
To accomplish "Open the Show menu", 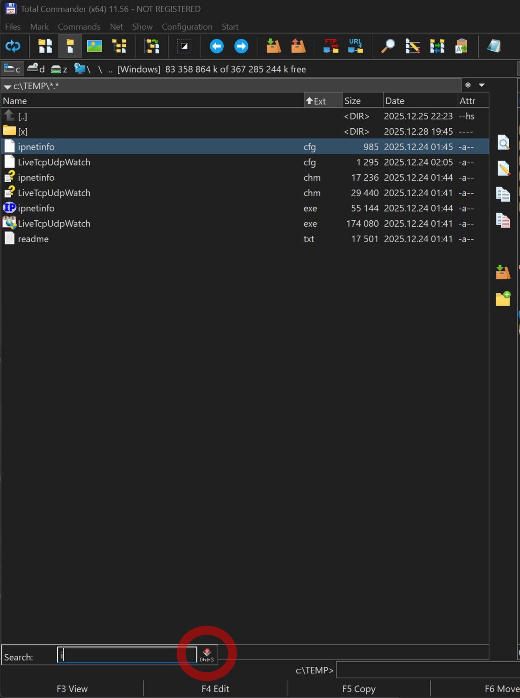I will coord(142,26).
